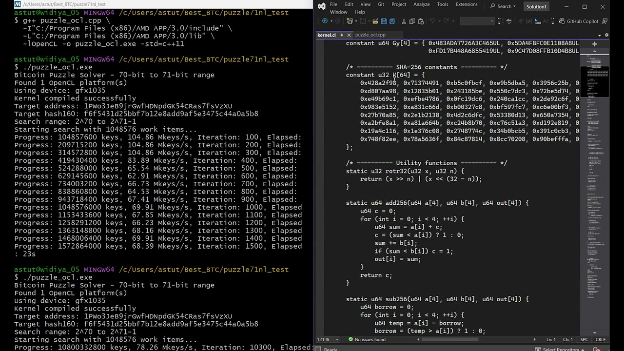Viewport: 624px width, 351px height.
Task: Click the Paste clipboard icon
Action: pyautogui.click(x=421, y=21)
